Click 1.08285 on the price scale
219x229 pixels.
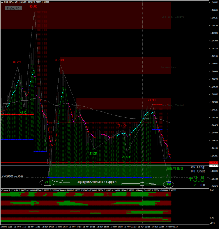(214, 186)
